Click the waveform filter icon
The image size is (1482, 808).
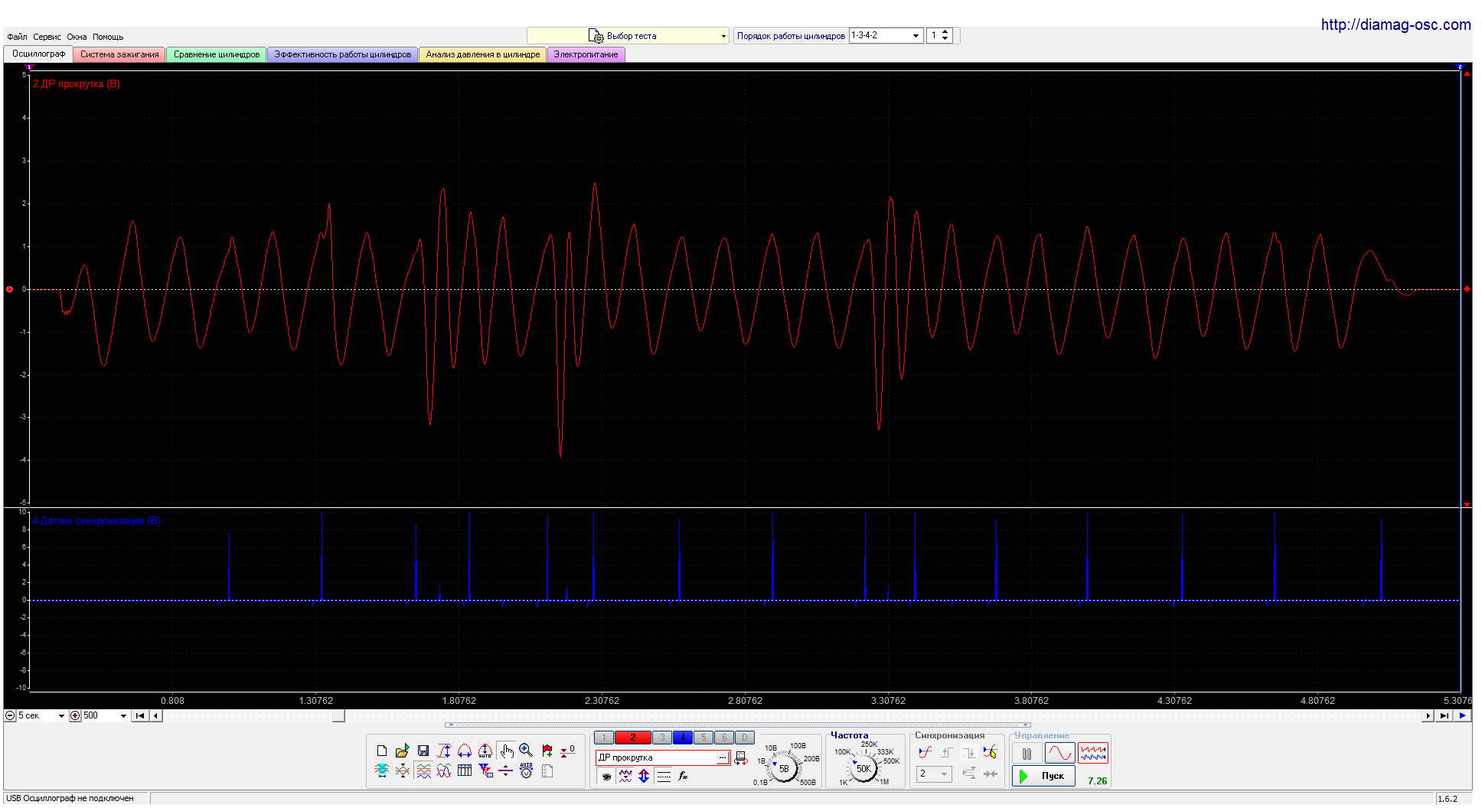(625, 776)
